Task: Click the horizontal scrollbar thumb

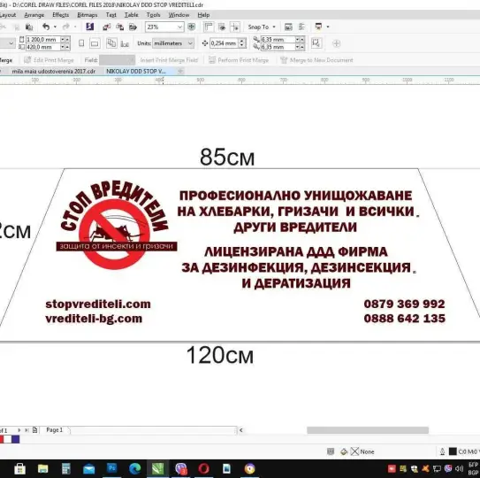Action: (368, 430)
